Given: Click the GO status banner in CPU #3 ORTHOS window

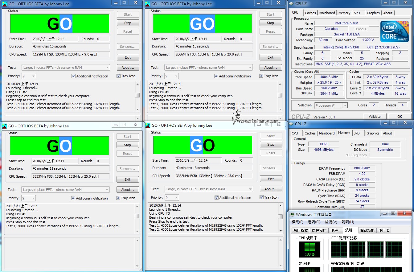Looking at the screenshot, I should (203, 145).
